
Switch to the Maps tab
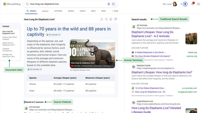coord(93,11)
